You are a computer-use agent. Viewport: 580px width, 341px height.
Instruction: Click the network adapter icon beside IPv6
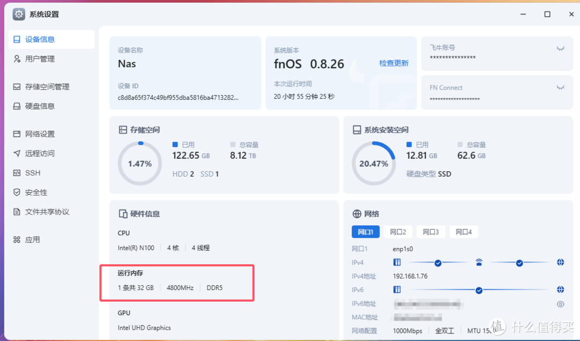pos(396,289)
